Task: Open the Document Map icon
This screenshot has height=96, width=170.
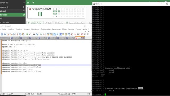Action: (x=66, y=34)
